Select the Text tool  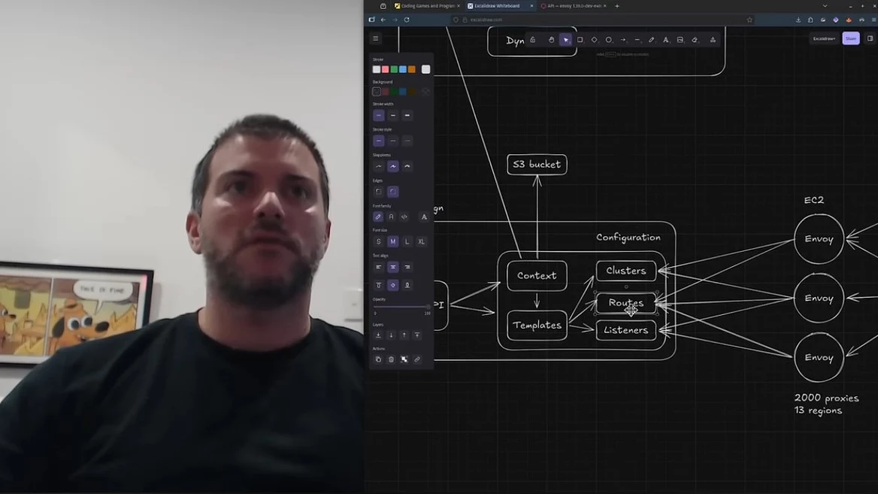(666, 40)
